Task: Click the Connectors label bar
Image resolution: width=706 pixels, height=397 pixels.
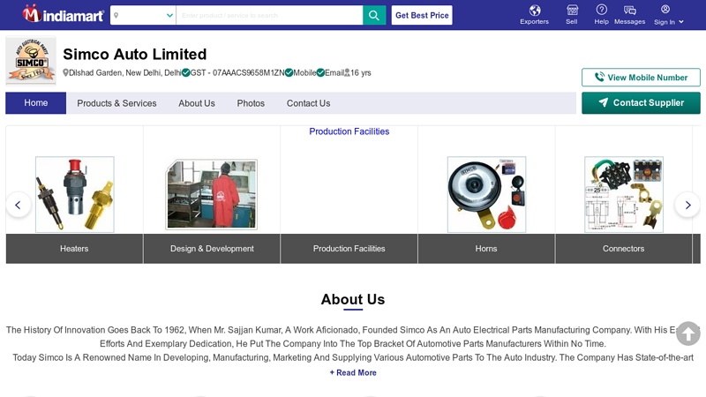Action: point(624,249)
